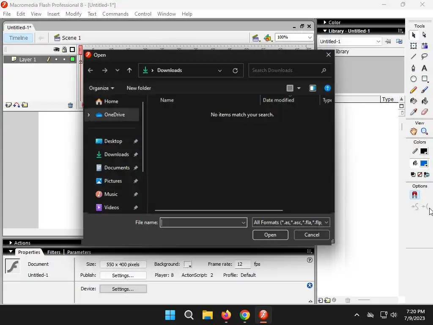Image resolution: width=433 pixels, height=325 pixels.
Task: Open the Control menu
Action: pos(143,14)
